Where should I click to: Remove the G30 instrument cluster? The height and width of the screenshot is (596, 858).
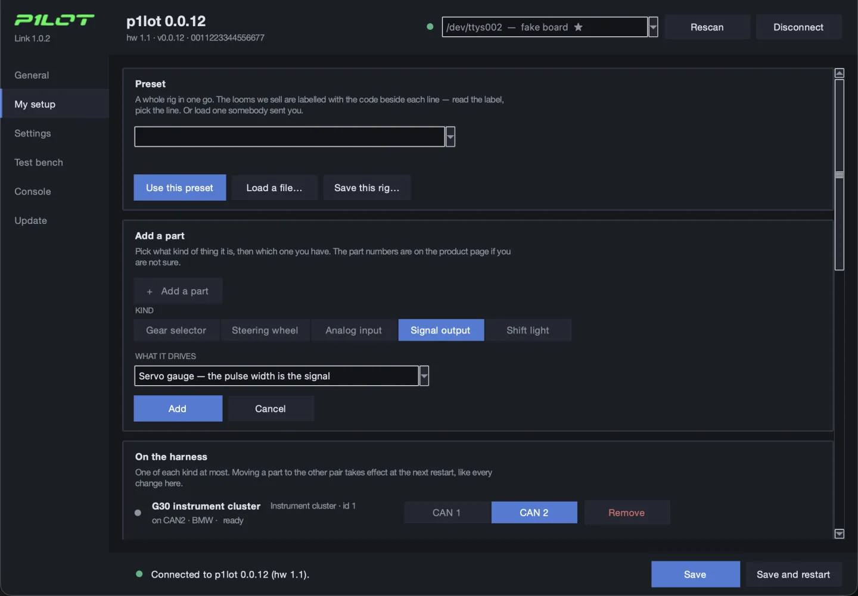[x=627, y=513]
